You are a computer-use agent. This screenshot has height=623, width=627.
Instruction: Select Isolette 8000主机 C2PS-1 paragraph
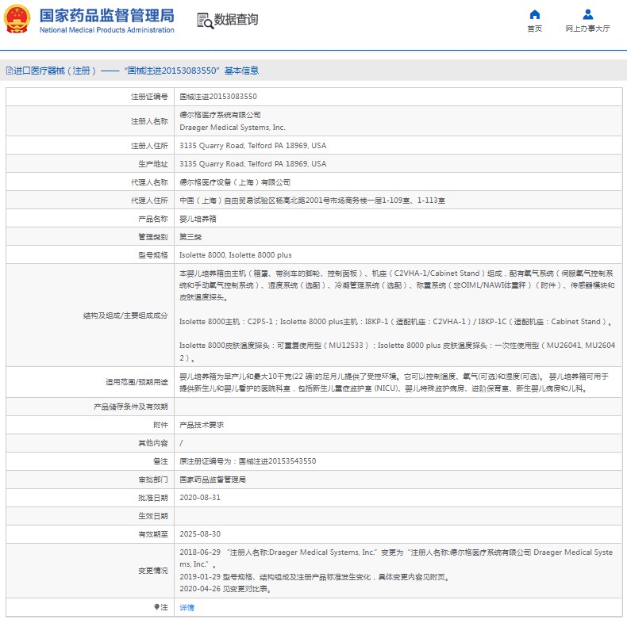[396, 322]
